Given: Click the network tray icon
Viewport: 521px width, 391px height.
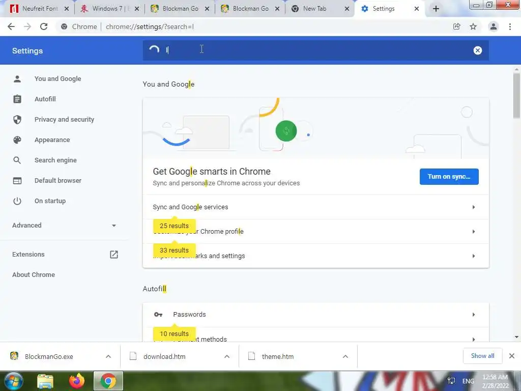Looking at the screenshot, I should (451, 381).
